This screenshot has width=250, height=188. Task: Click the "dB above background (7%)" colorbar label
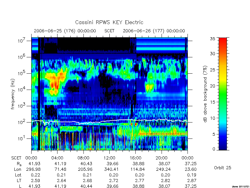[x=206, y=94]
